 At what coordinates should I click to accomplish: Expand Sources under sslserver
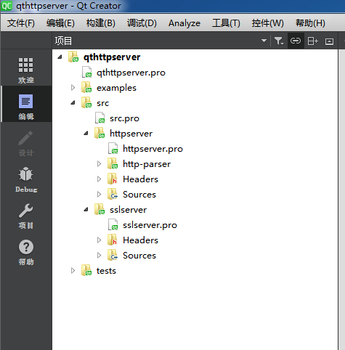click(99, 256)
